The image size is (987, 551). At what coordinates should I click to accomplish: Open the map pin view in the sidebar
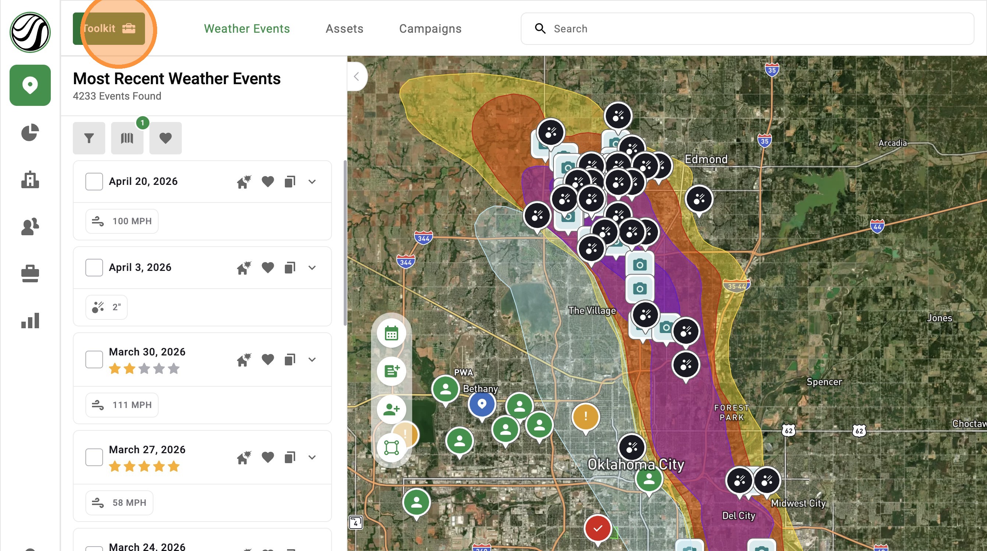[x=30, y=85]
